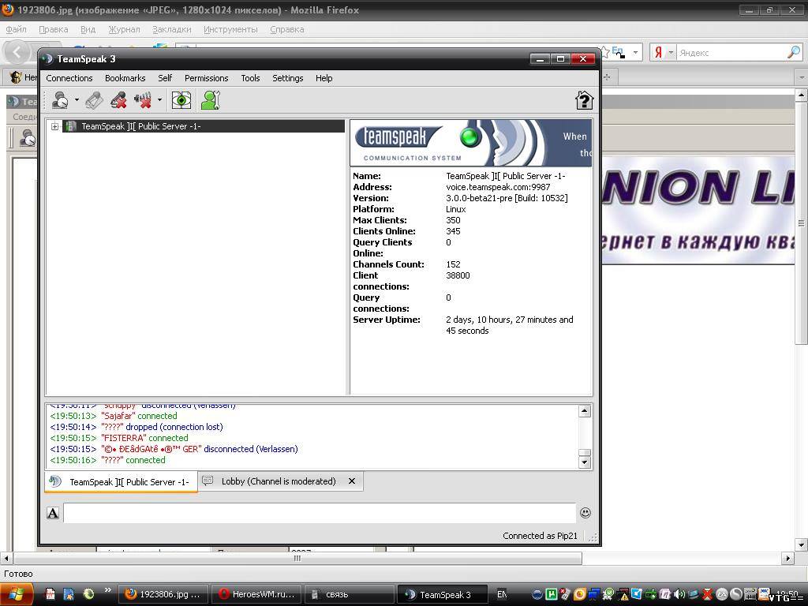Select the TeamSpeak ]I[ Public Server -1- tree row
Image resolution: width=808 pixels, height=606 pixels.
203,126
